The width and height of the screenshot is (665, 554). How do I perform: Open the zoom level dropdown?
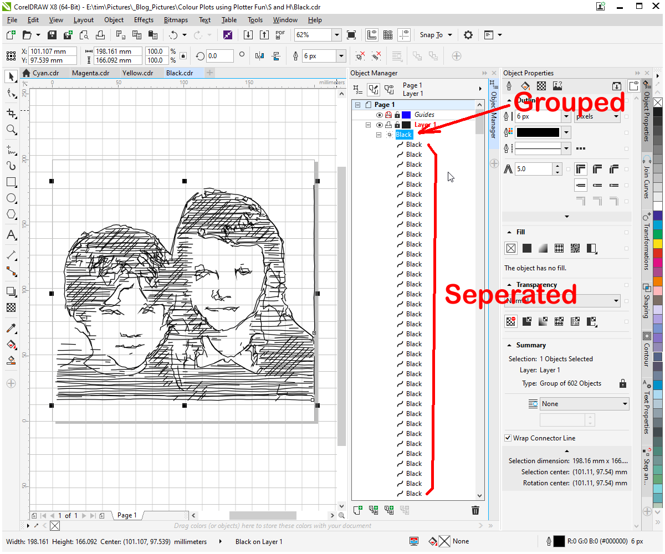click(336, 34)
